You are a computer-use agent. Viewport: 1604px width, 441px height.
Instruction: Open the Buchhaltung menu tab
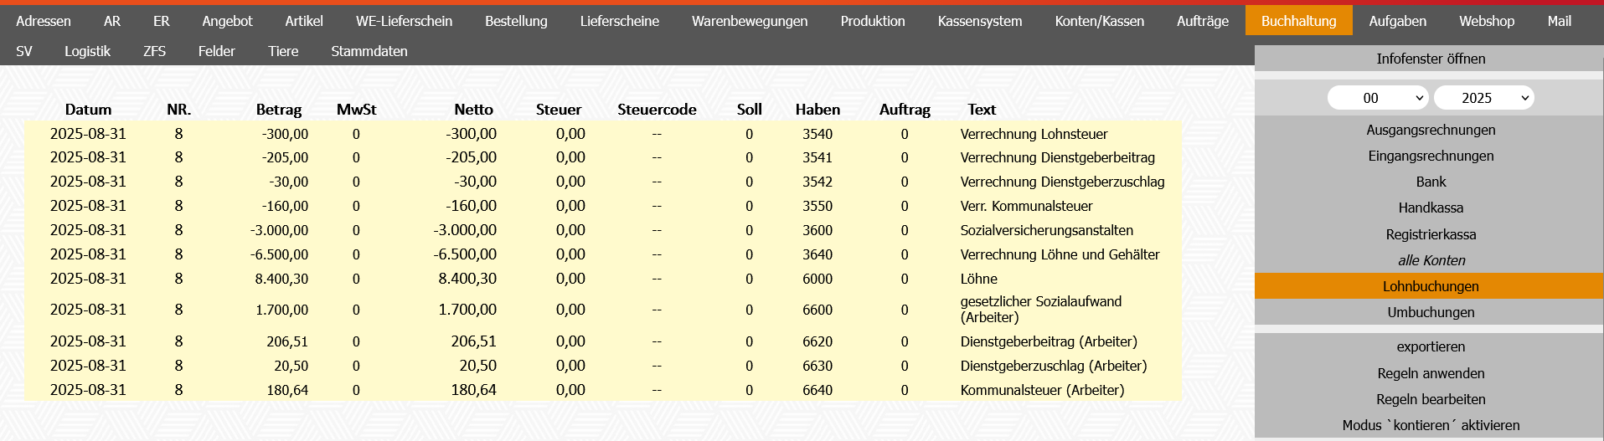point(1298,21)
